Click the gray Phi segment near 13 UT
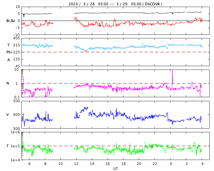The width and height of the screenshot is (214, 171). tap(86, 51)
